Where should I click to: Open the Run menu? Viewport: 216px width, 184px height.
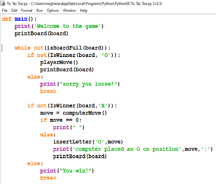tap(39, 11)
